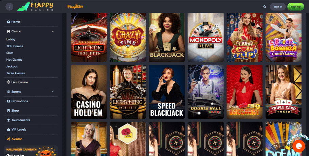This screenshot has width=309, height=156.
Task: Collapse the Casino menu chevron
Action: 53,31
